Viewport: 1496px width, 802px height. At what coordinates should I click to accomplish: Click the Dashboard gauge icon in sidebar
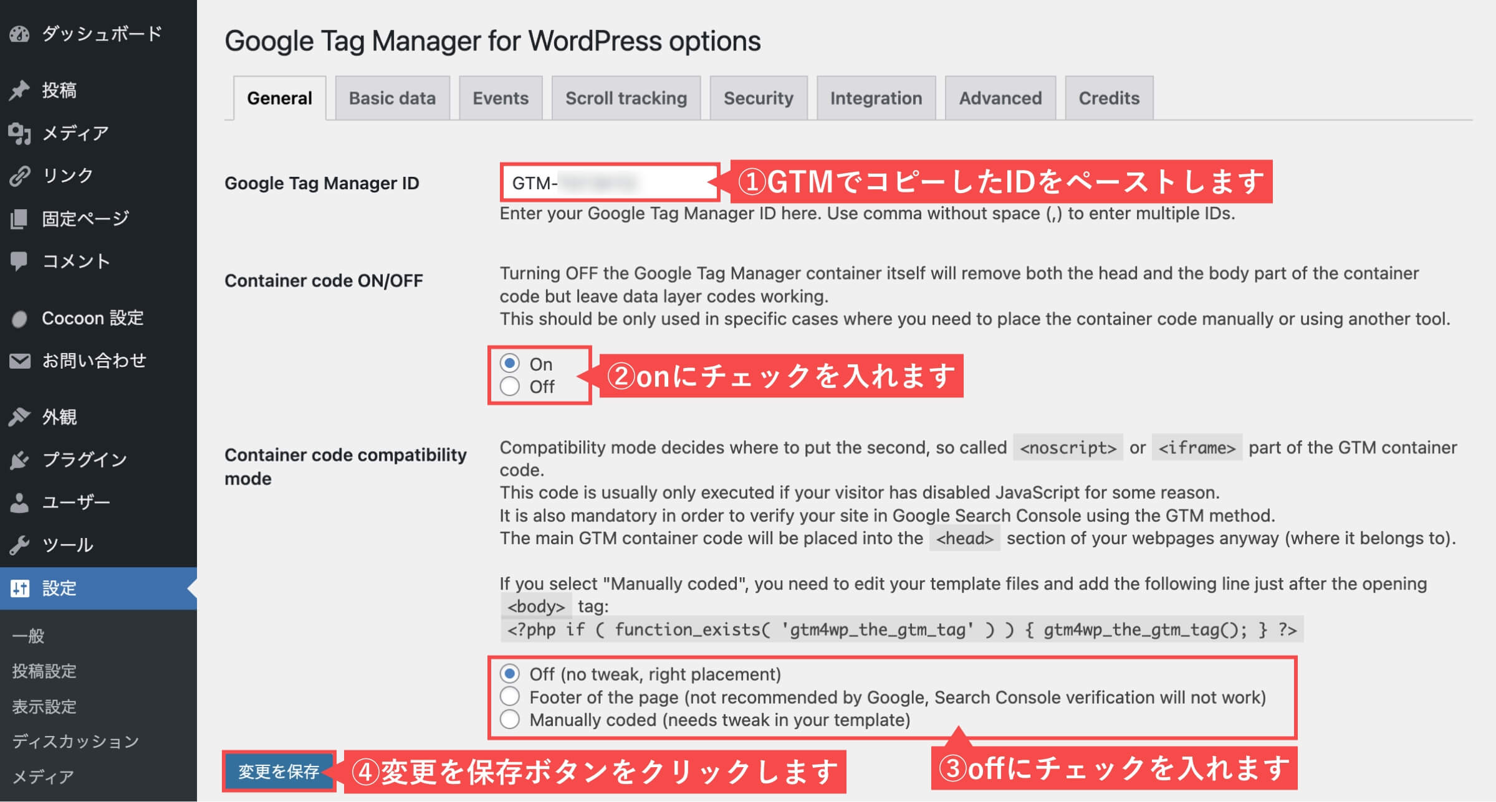click(x=19, y=34)
